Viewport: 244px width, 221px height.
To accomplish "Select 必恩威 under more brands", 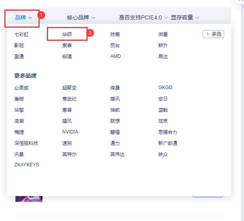I will tap(21, 88).
